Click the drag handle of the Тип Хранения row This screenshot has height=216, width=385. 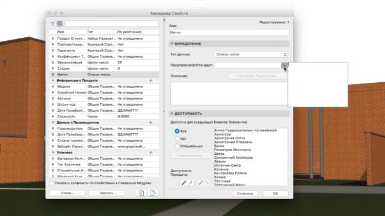53,164
